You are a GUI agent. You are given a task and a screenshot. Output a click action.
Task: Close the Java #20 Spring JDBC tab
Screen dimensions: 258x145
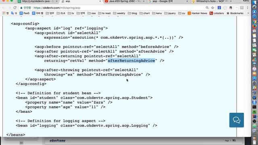(x=144, y=1)
